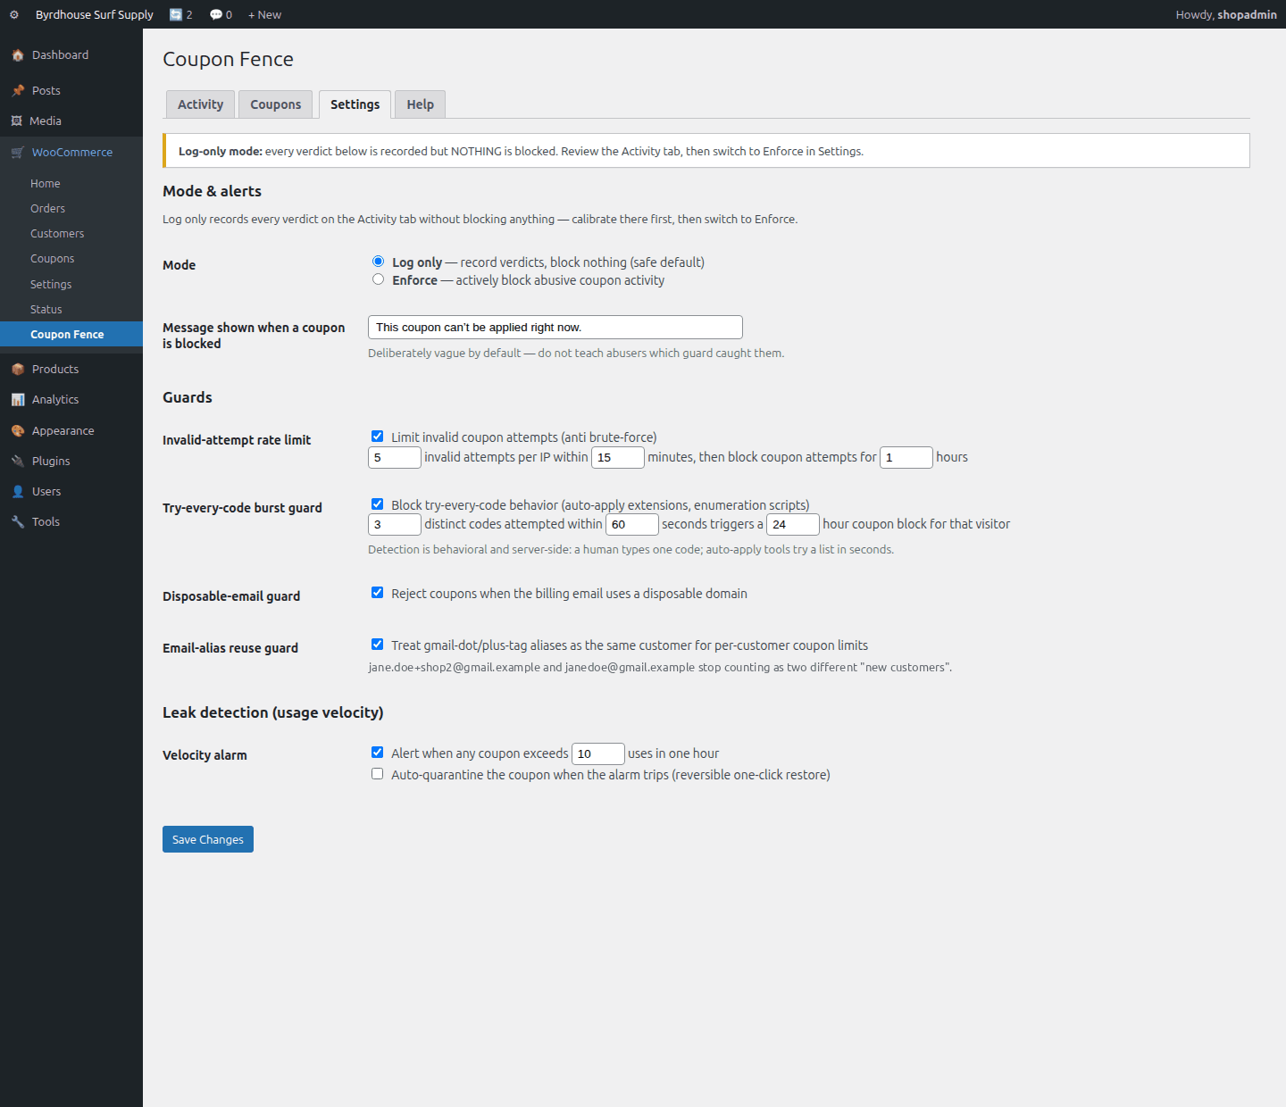Click the block duration hours field
This screenshot has width=1286, height=1107.
906,457
